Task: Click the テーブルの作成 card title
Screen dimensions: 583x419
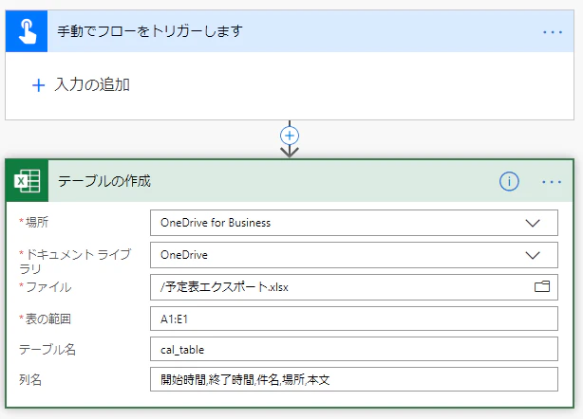Action: point(104,181)
